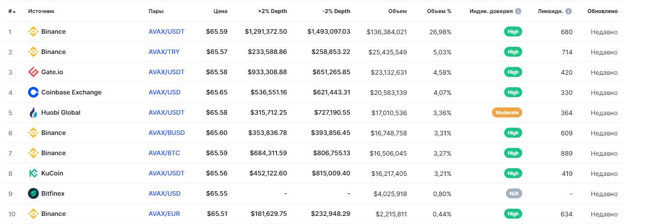Click the info icon beside Индик. доверия

[x=518, y=11]
